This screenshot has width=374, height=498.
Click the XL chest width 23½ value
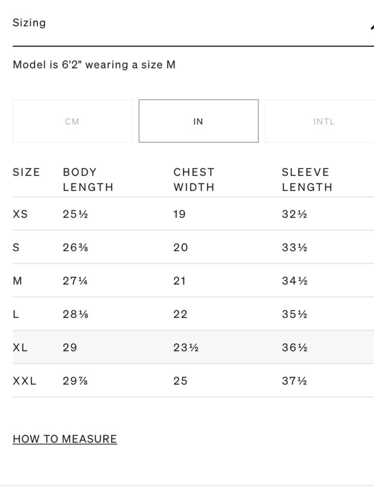186,347
